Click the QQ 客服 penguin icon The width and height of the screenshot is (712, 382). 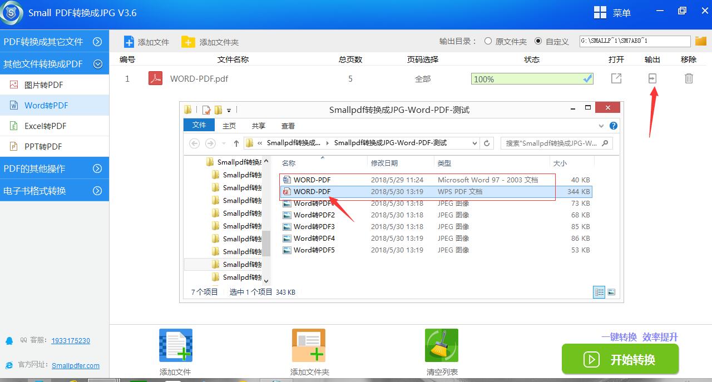click(9, 340)
